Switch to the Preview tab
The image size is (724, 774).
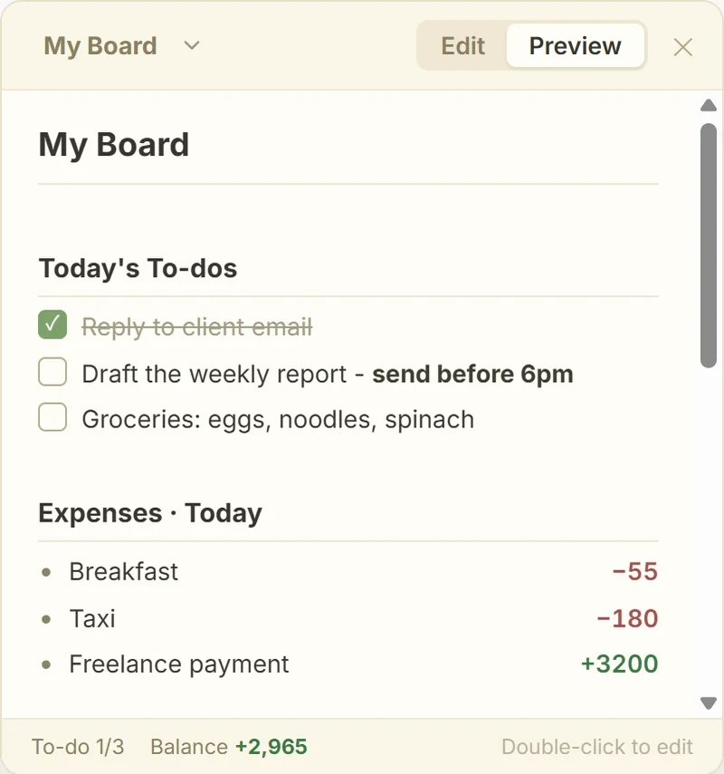tap(575, 45)
